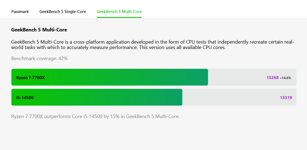Viewport: 307px width, 150px height.
Task: Click the green i5-14500 progress bar
Action: (108, 97)
